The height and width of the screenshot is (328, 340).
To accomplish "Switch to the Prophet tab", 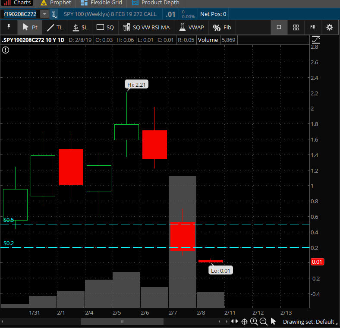I will 56,3.
